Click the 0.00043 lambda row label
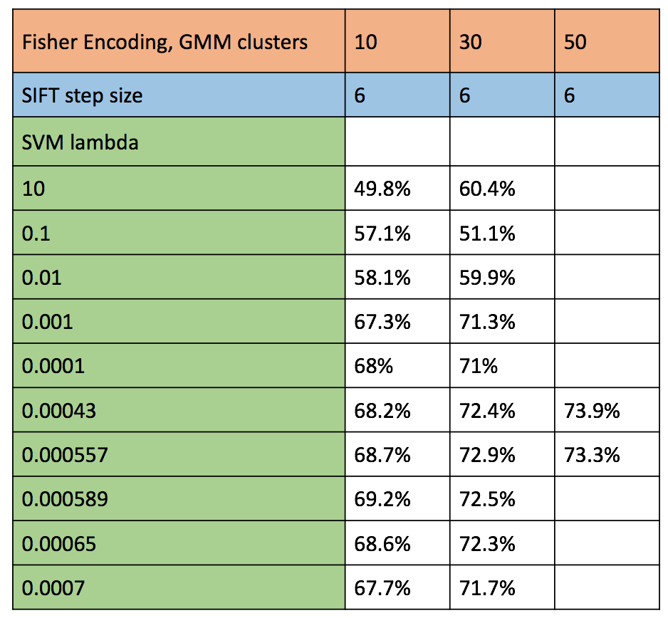The width and height of the screenshot is (668, 618). (60, 410)
